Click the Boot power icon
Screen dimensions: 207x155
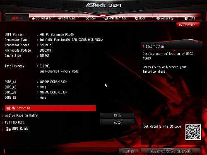[x=137, y=18]
